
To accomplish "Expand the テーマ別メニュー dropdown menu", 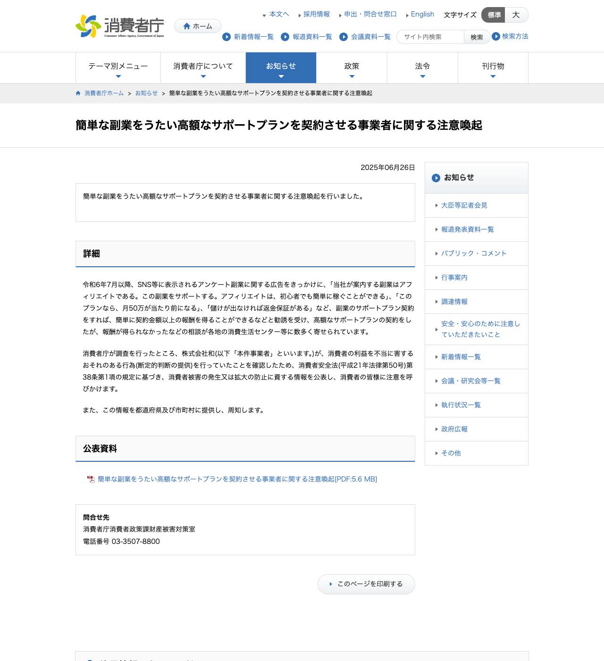I will pos(118,68).
